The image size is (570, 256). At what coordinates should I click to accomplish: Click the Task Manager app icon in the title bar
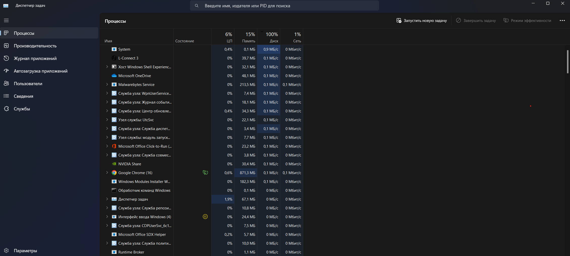pos(6,6)
